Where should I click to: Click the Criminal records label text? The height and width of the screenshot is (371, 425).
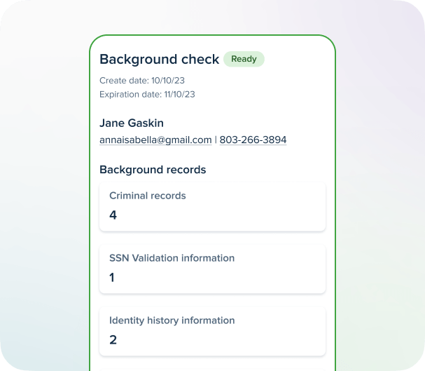(148, 196)
